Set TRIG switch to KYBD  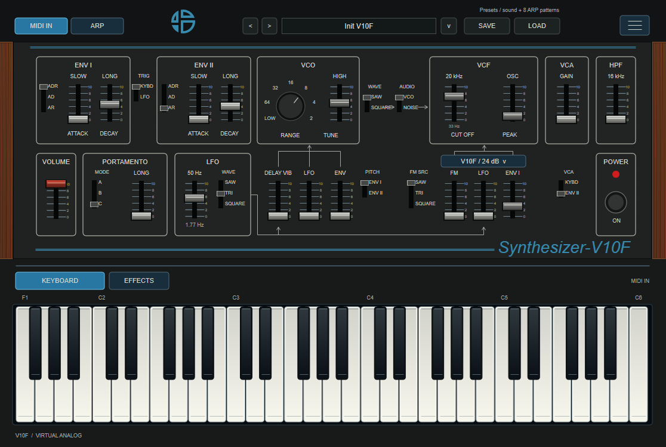[x=136, y=87]
